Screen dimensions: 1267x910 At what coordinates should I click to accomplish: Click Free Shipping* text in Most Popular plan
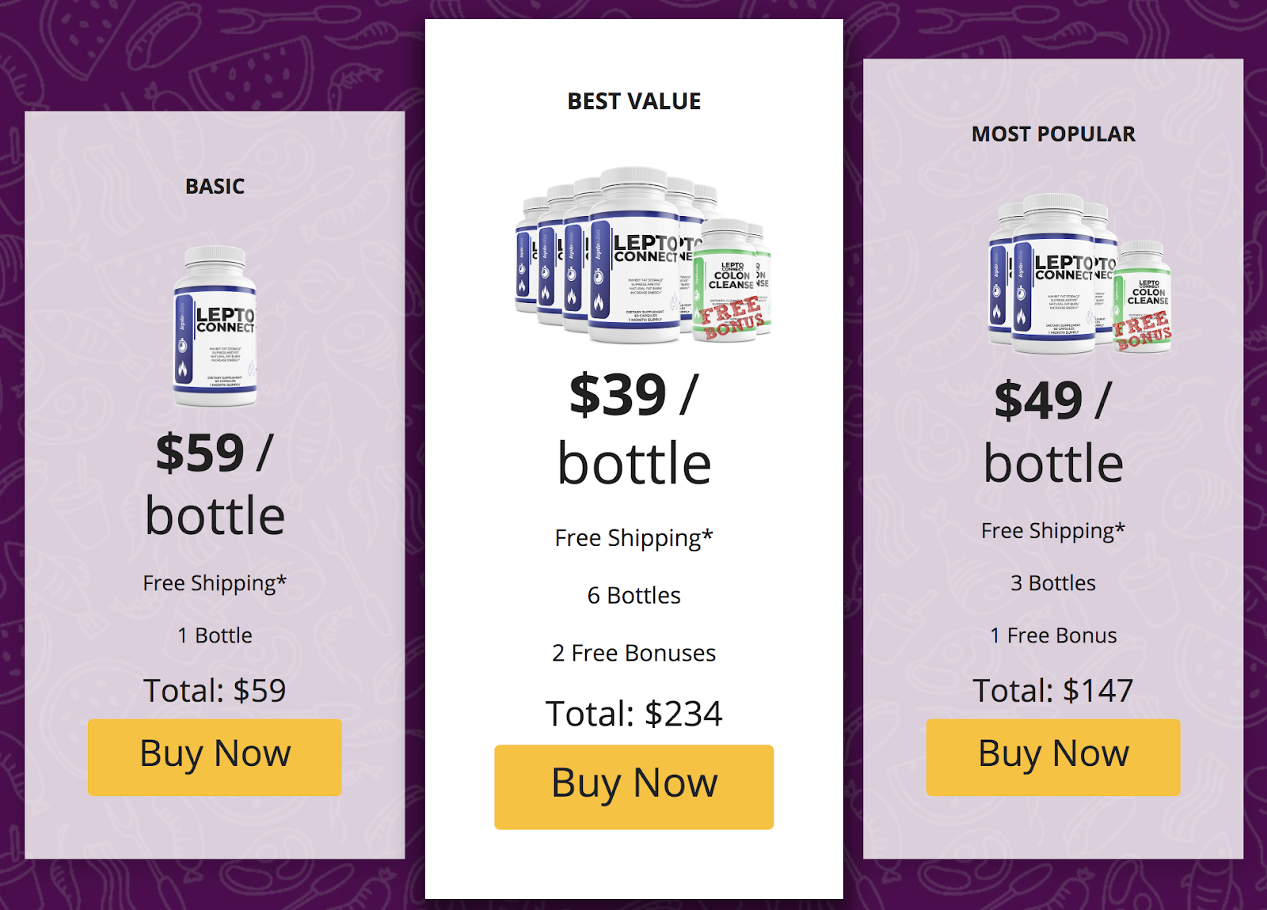pyautogui.click(x=1053, y=531)
